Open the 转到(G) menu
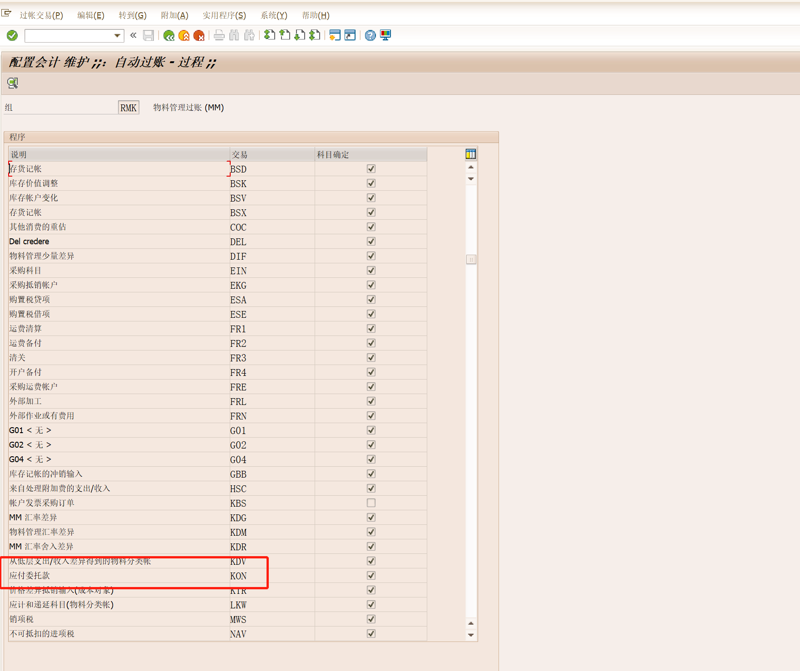The width and height of the screenshot is (800, 671). tap(133, 15)
